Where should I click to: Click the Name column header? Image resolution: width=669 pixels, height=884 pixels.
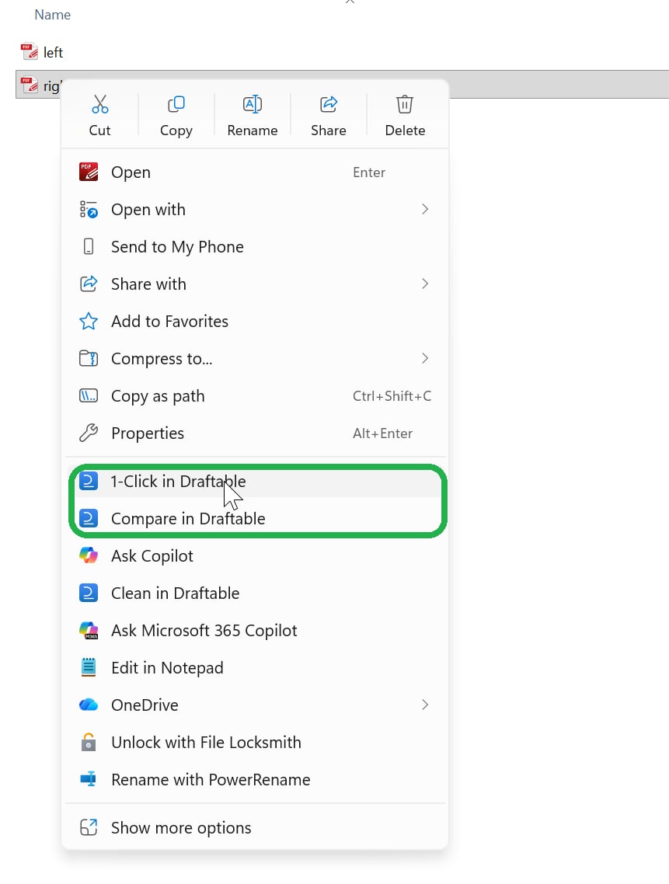[x=53, y=15]
